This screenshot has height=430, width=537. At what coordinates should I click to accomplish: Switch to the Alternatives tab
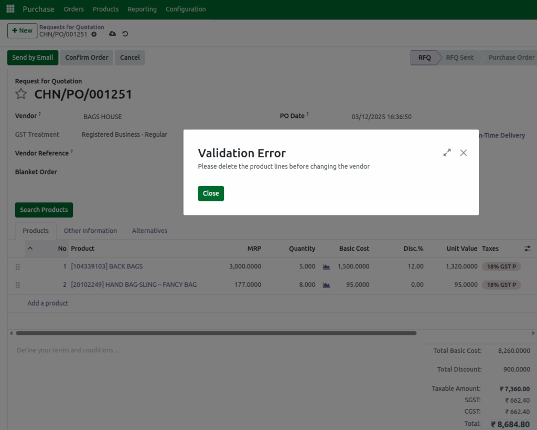click(x=149, y=230)
